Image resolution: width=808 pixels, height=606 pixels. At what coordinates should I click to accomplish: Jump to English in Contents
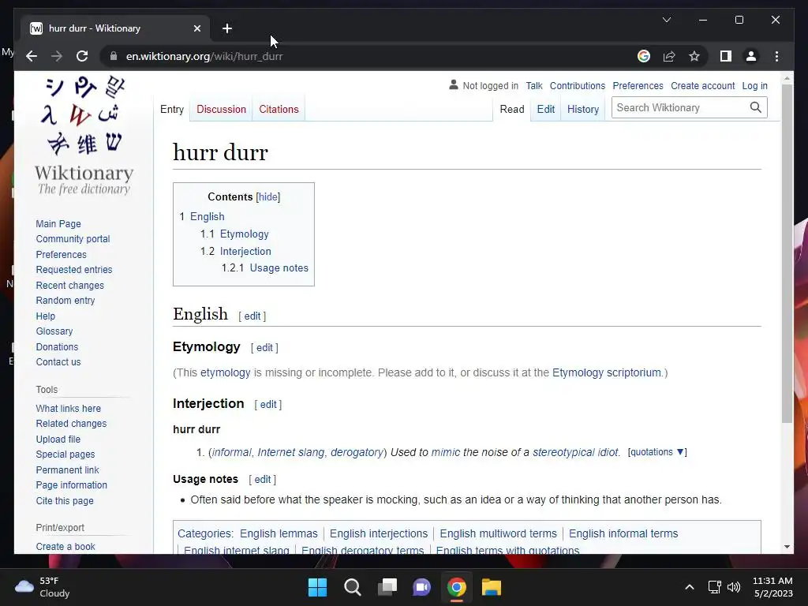point(208,216)
